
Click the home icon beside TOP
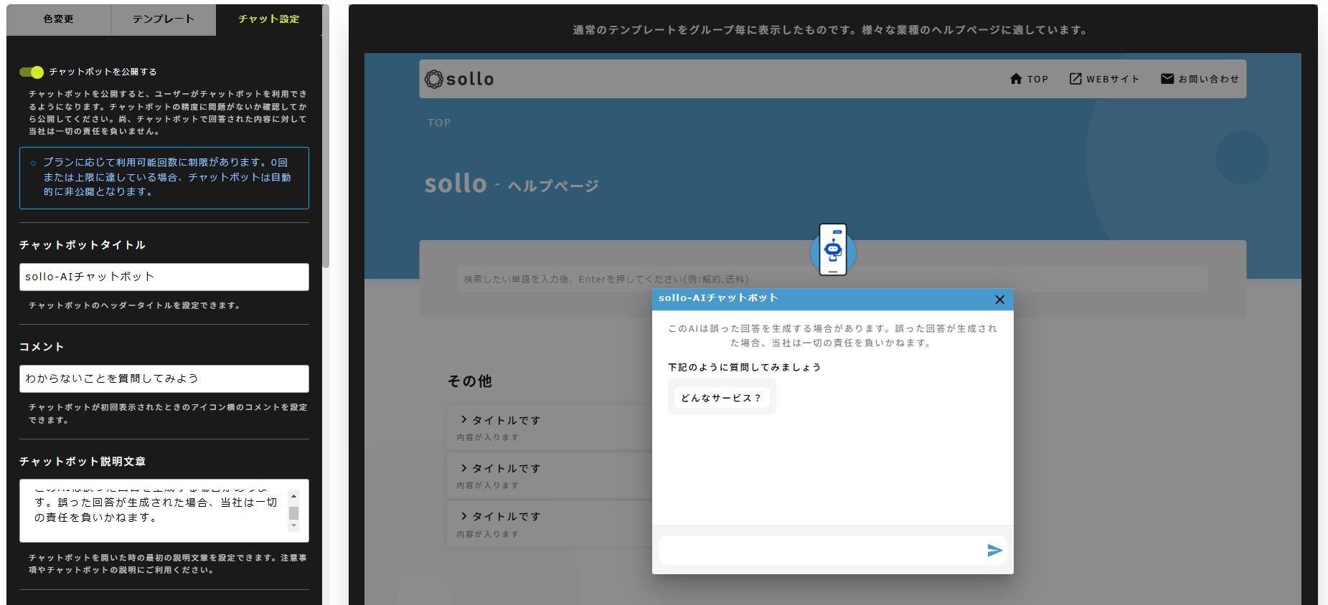[1015, 79]
